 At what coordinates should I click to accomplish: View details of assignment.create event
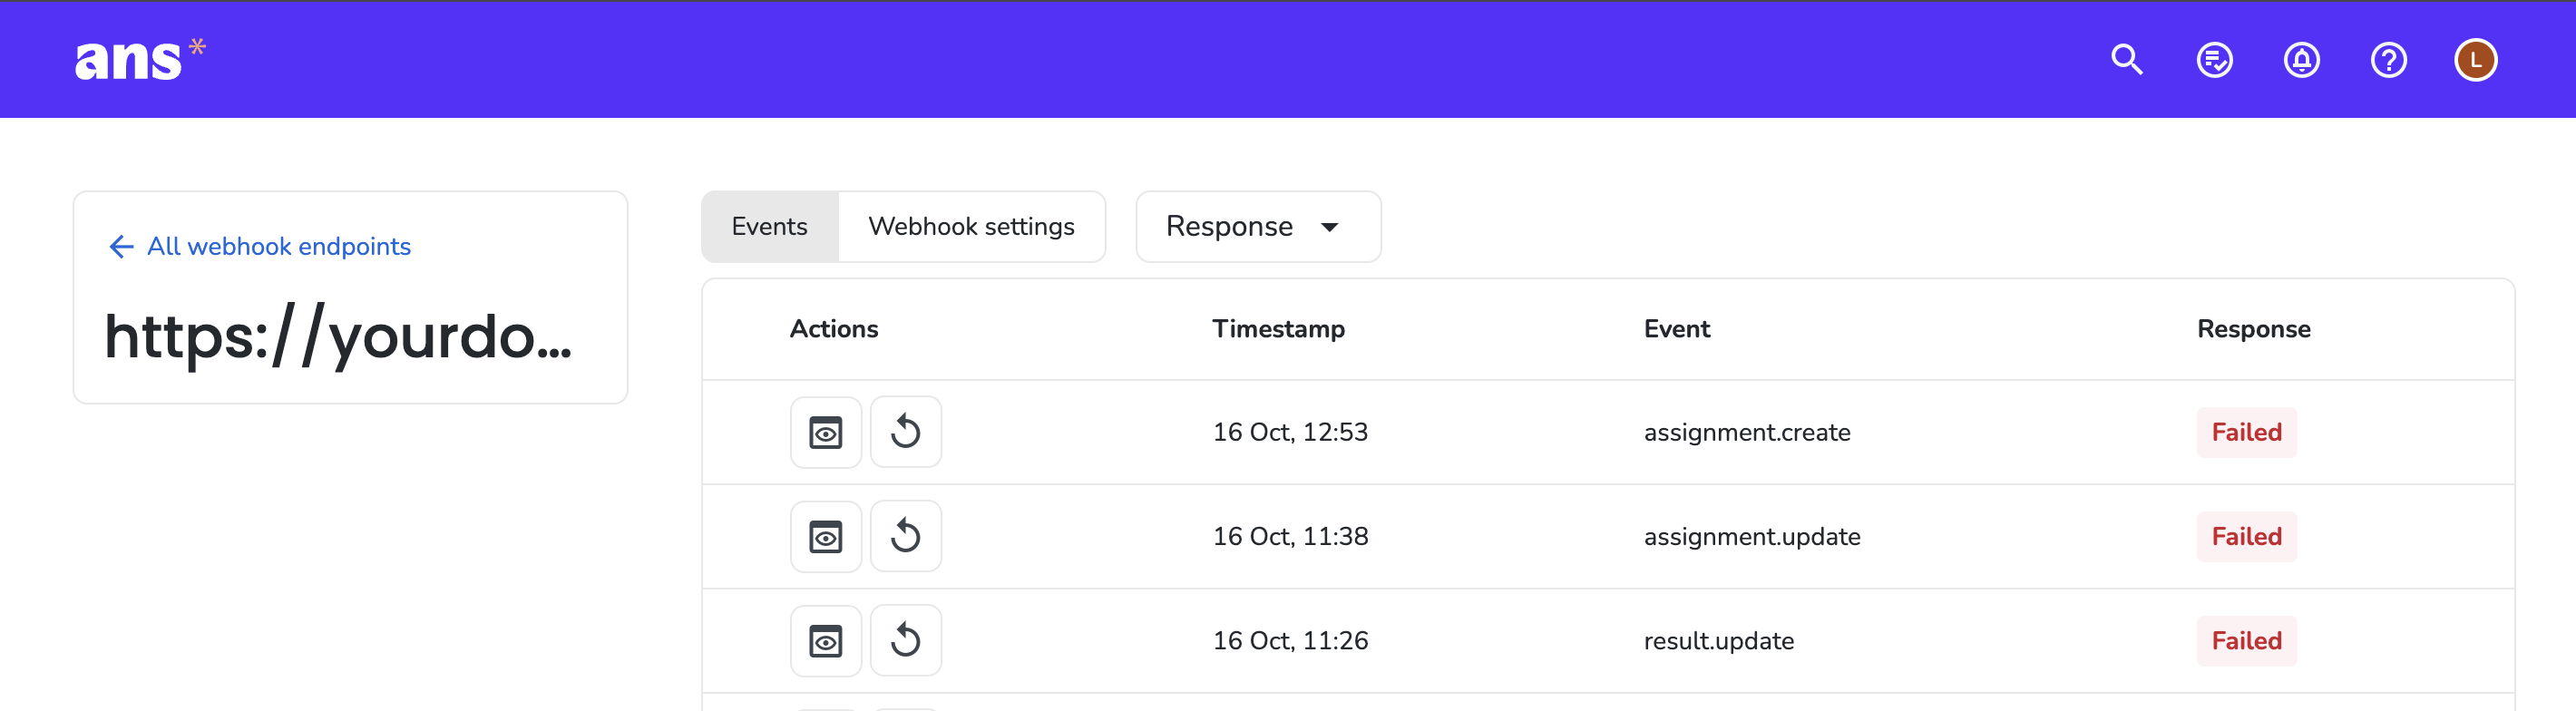pyautogui.click(x=826, y=432)
